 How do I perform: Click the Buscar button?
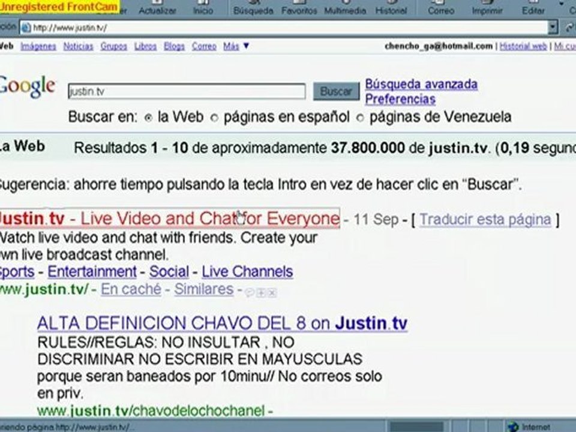[336, 91]
